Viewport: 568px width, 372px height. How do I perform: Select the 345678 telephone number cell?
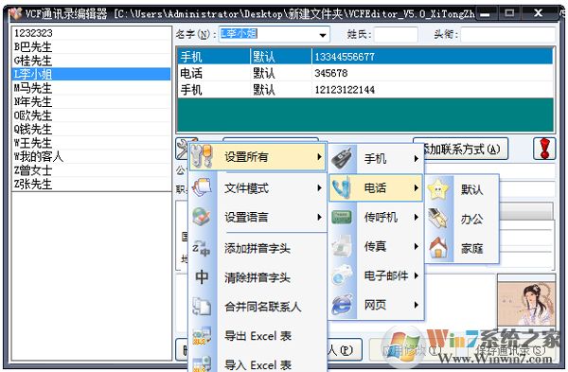pyautogui.click(x=433, y=73)
